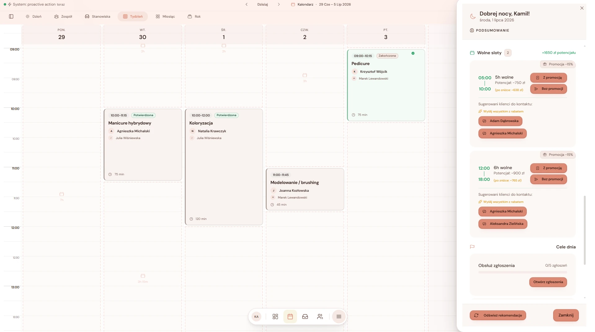This screenshot has height=332, width=595.
Task: Close the summary panel with X
Action: (582, 8)
